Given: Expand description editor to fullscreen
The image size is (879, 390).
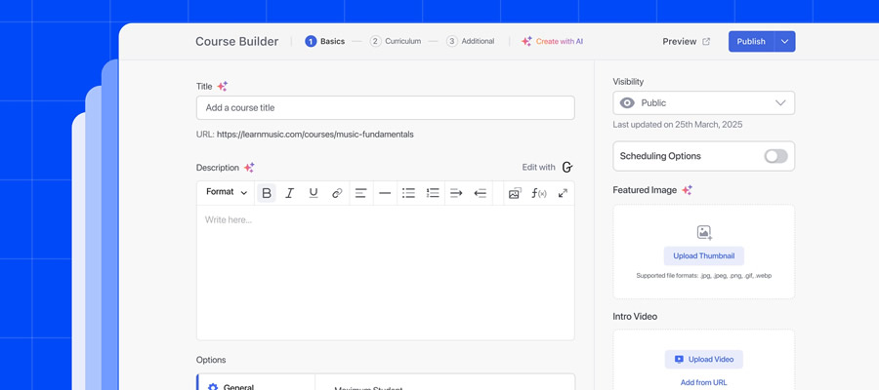Looking at the screenshot, I should coord(563,193).
